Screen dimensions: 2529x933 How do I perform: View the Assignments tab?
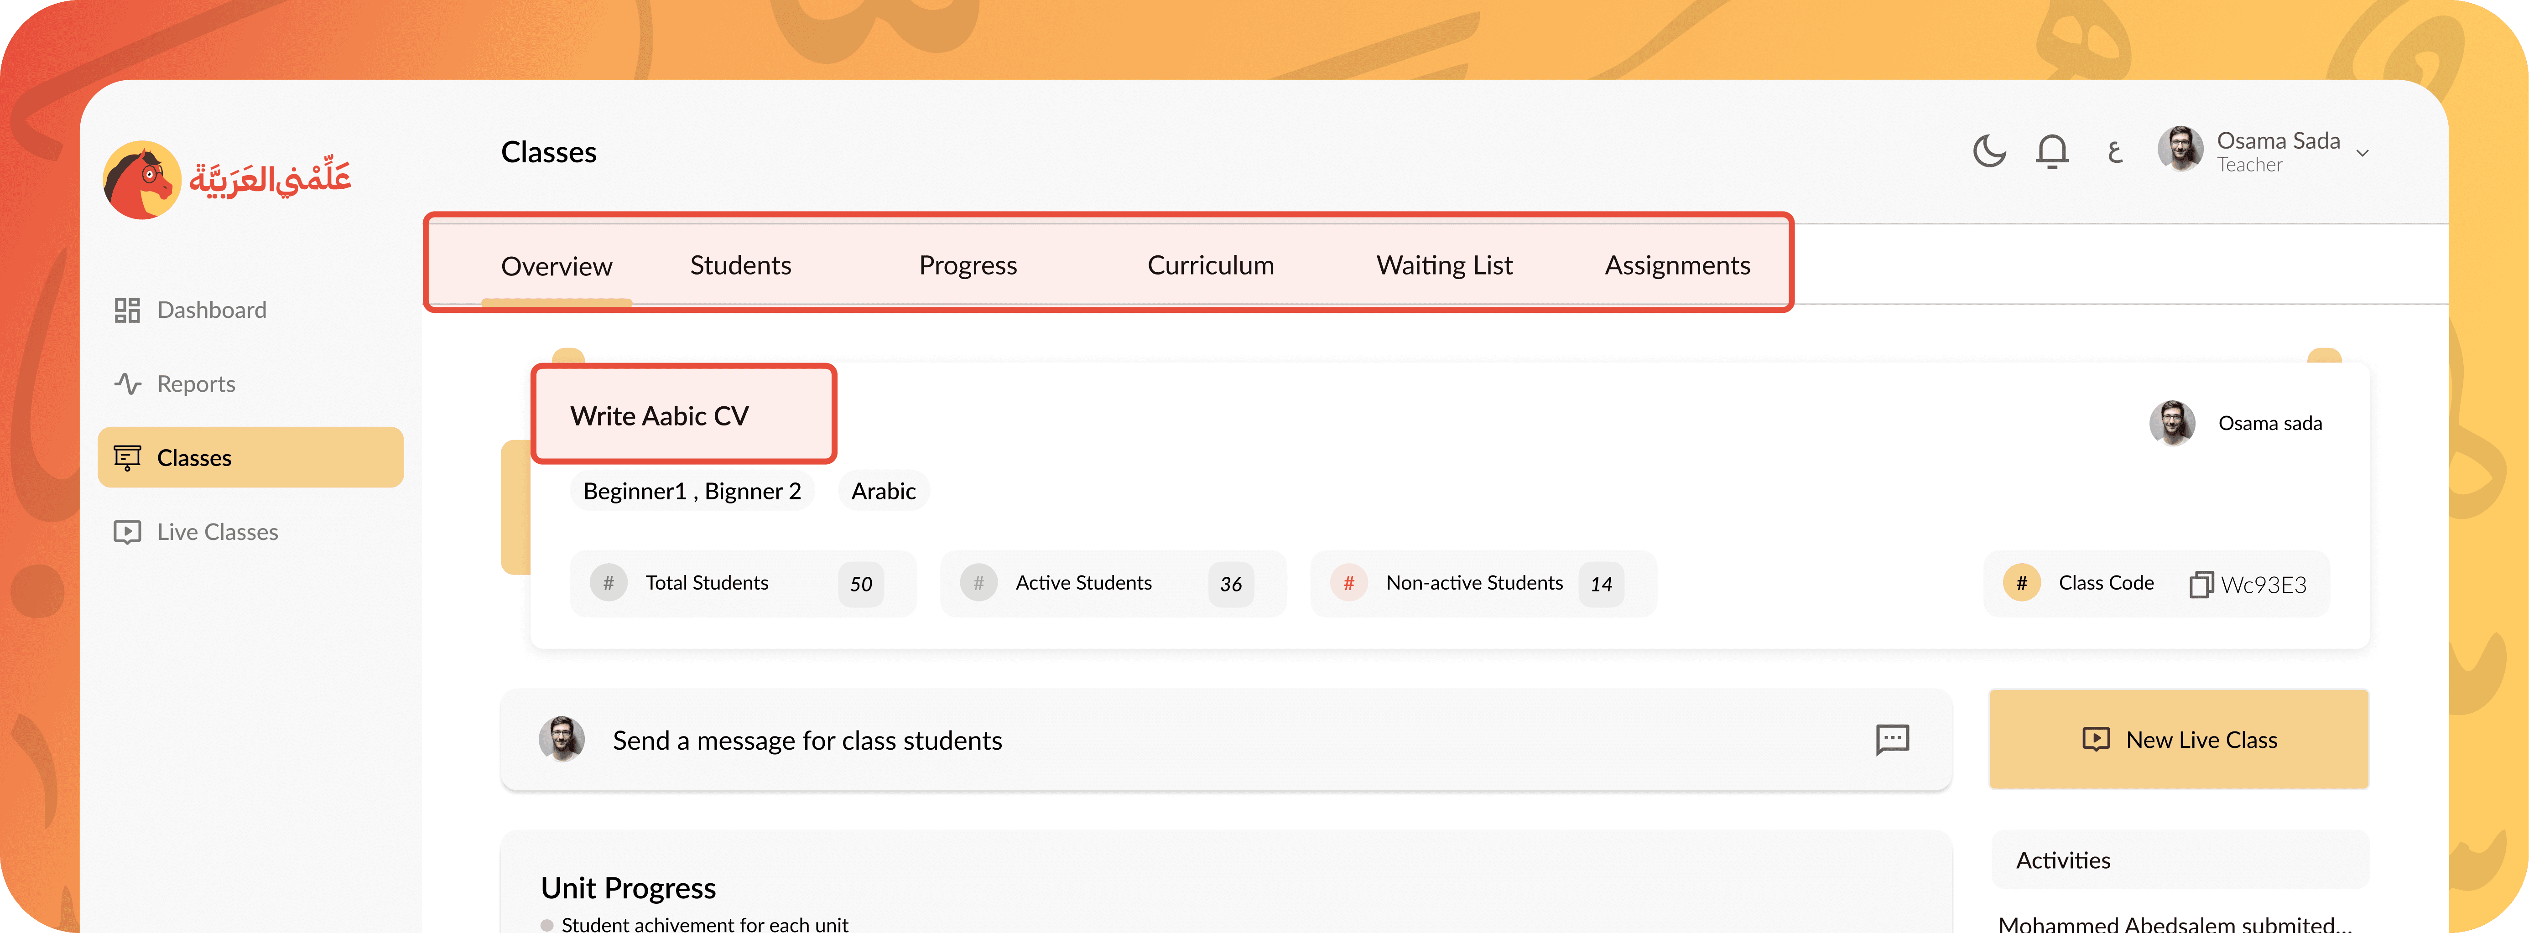click(x=1677, y=265)
